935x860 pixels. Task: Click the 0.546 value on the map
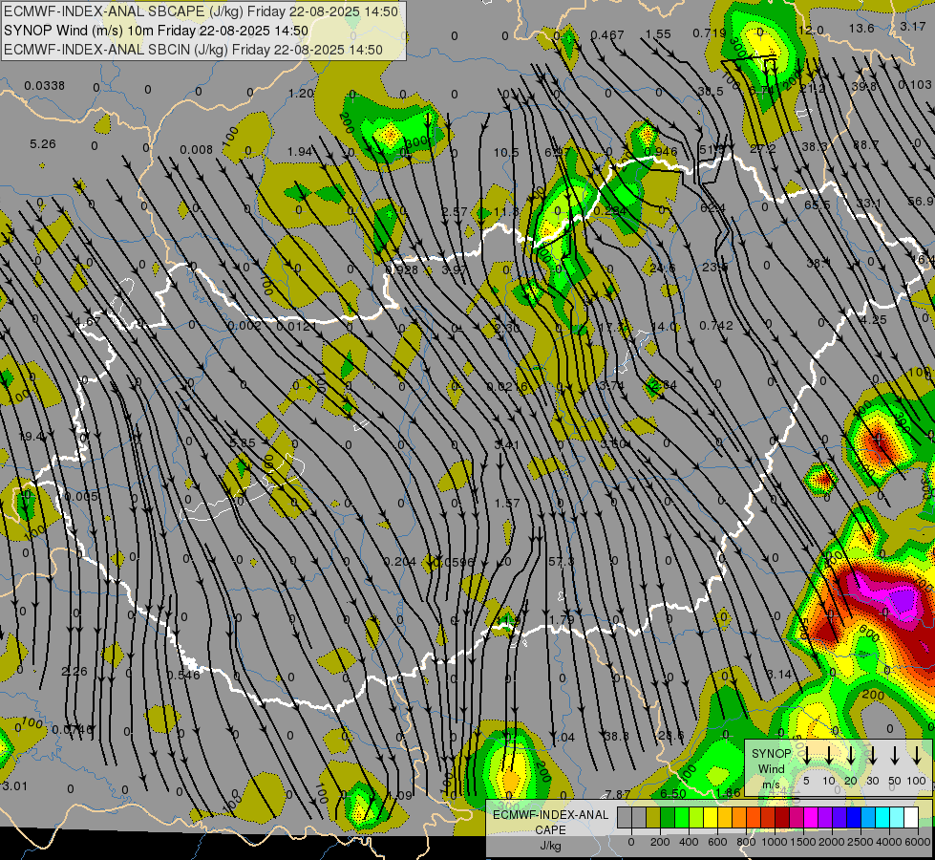click(183, 675)
